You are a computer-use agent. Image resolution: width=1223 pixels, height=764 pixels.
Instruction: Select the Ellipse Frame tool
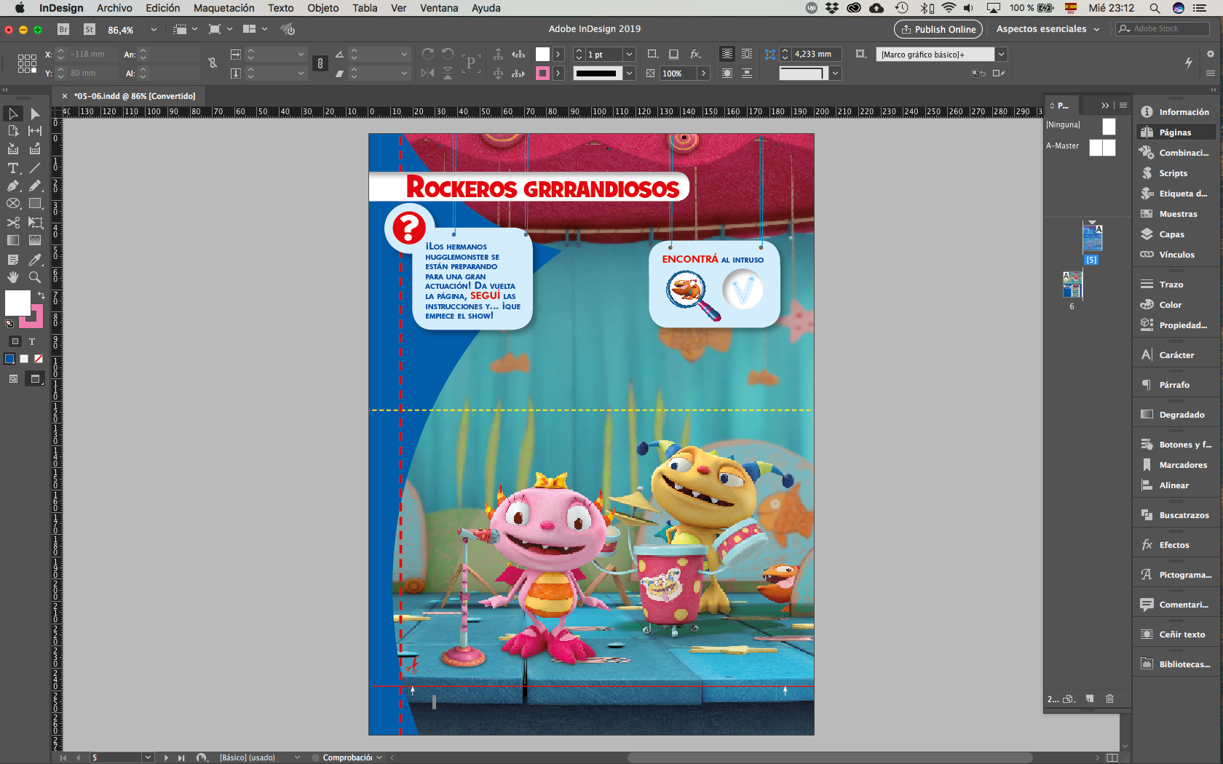[13, 204]
